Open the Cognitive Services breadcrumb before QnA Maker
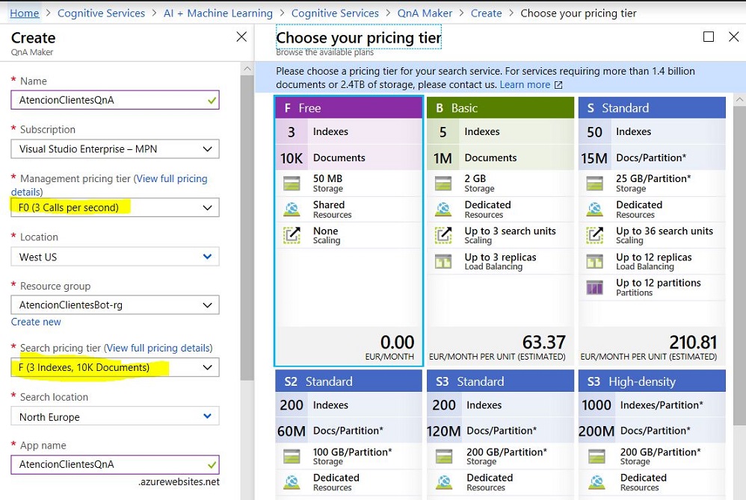 point(335,13)
